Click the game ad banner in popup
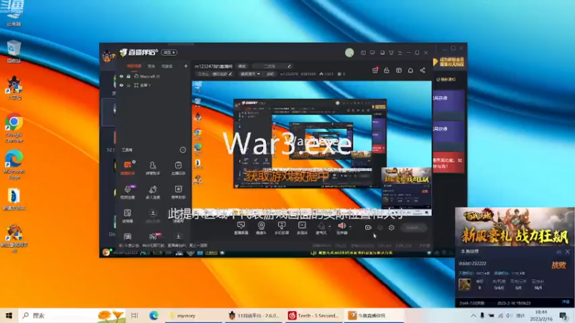 pos(515,228)
